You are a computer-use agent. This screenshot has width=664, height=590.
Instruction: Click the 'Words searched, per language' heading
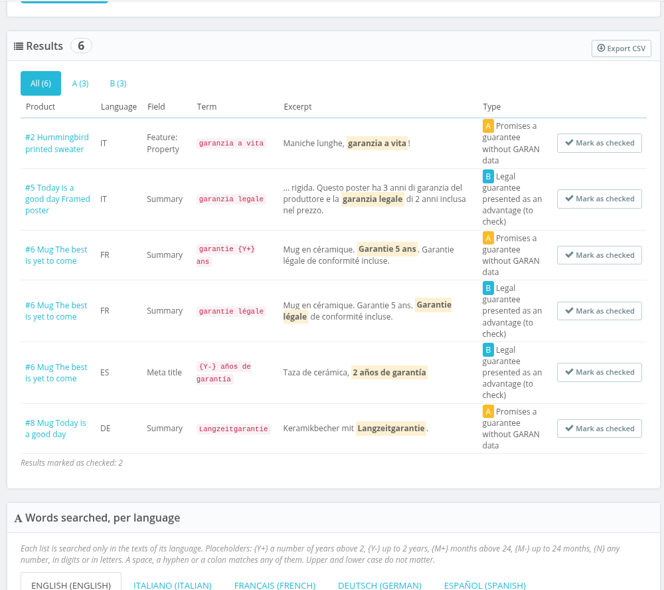point(102,518)
